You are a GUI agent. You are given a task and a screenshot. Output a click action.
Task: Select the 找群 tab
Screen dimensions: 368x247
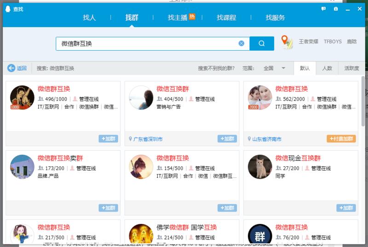click(x=132, y=18)
